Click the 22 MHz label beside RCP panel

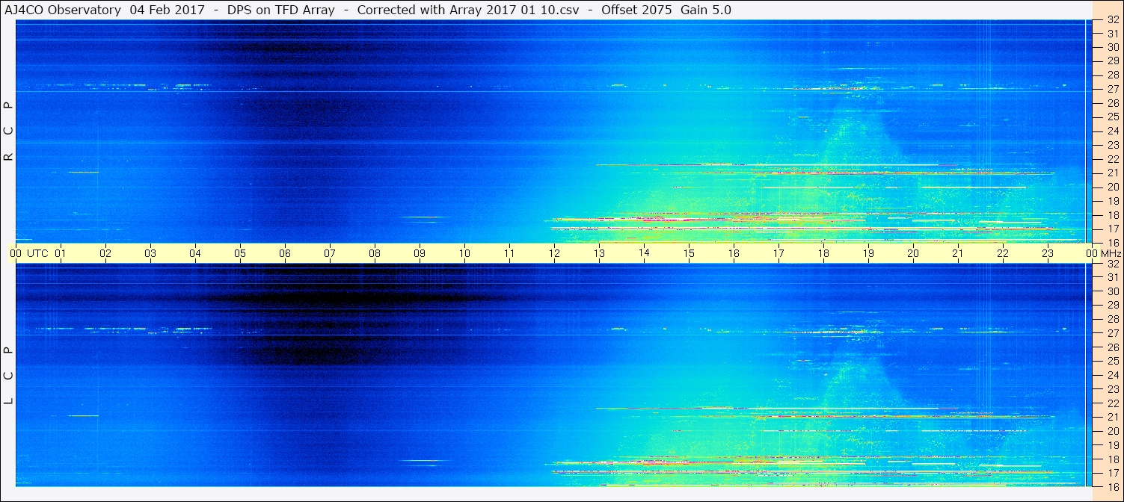coord(1113,159)
